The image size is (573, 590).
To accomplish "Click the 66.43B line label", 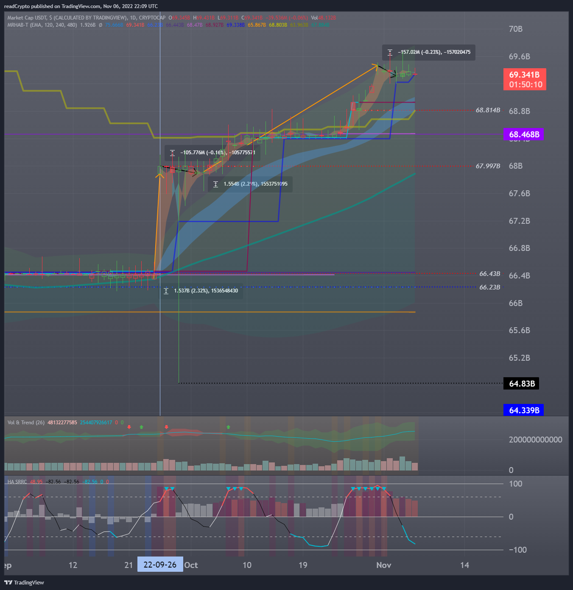I will [490, 274].
